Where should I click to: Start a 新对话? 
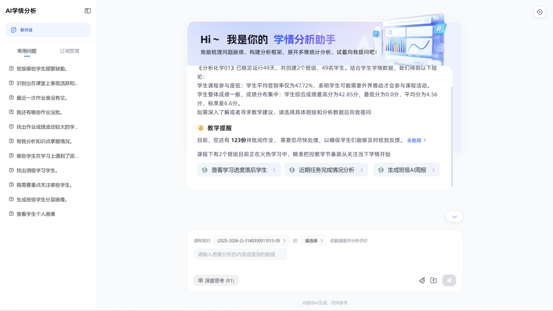[48, 30]
